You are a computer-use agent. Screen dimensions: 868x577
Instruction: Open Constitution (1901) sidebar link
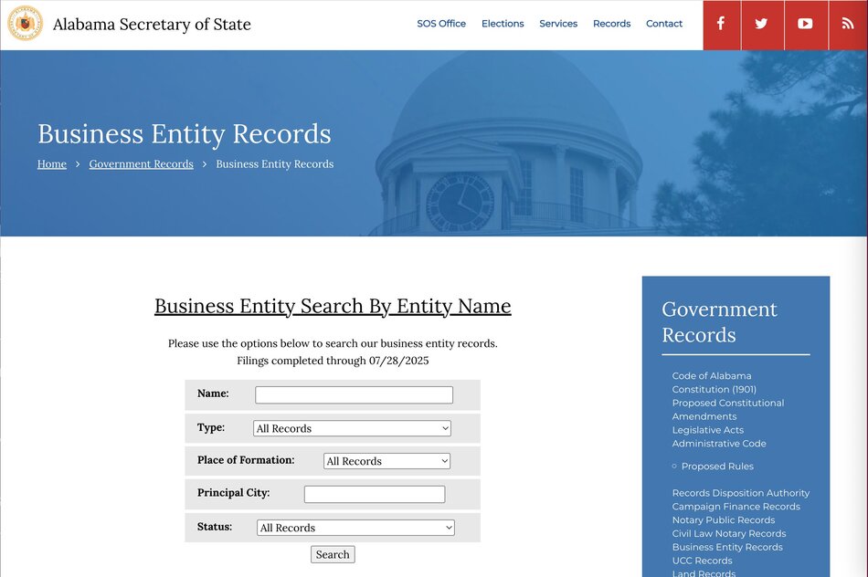coord(715,389)
